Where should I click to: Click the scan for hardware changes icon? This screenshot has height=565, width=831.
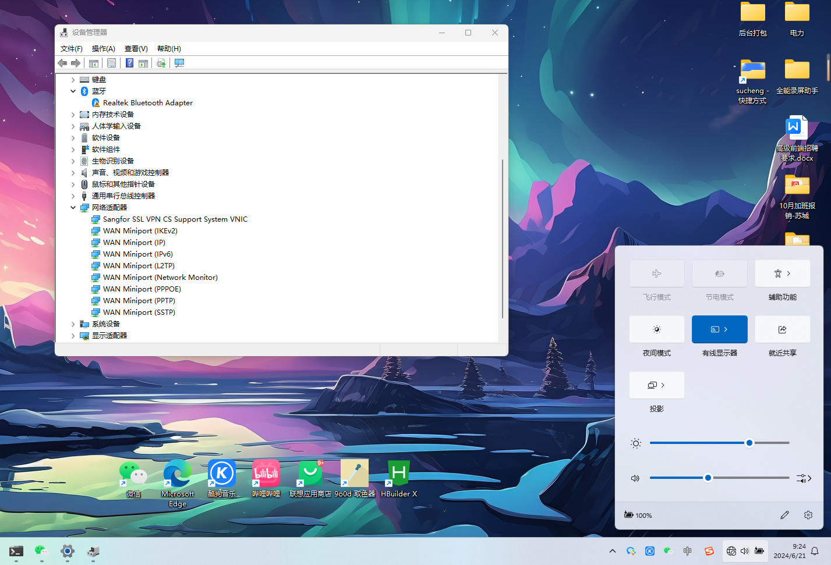coord(179,63)
